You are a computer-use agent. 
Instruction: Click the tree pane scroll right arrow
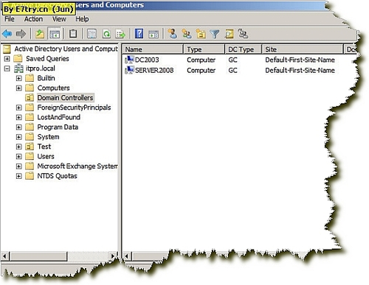[x=113, y=256]
